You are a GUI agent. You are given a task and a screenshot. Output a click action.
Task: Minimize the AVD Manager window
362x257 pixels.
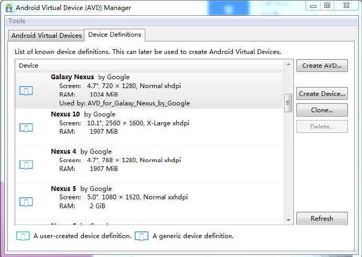[x=313, y=6]
